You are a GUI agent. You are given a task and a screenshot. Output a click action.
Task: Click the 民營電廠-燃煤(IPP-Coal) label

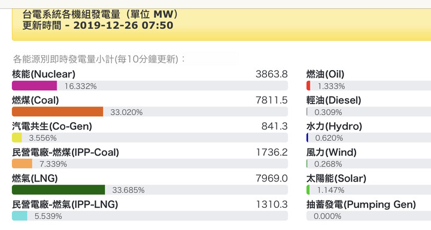(65, 152)
